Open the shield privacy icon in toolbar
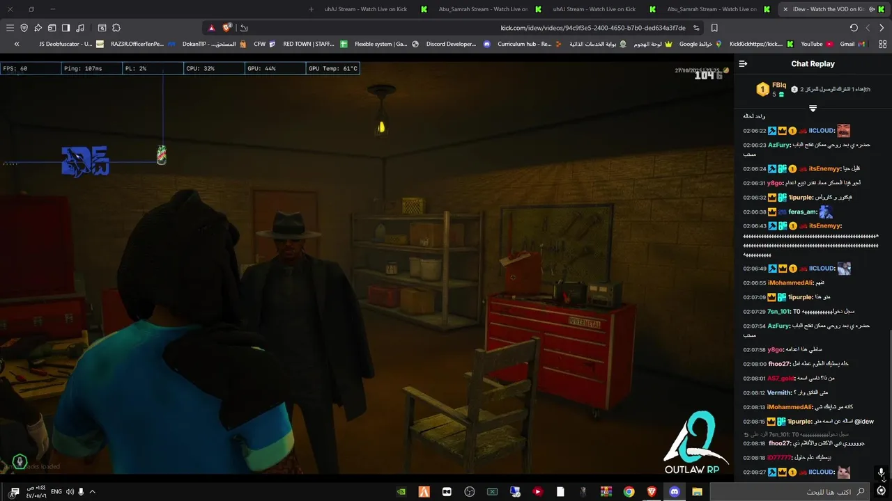This screenshot has height=501, width=892. click(24, 28)
